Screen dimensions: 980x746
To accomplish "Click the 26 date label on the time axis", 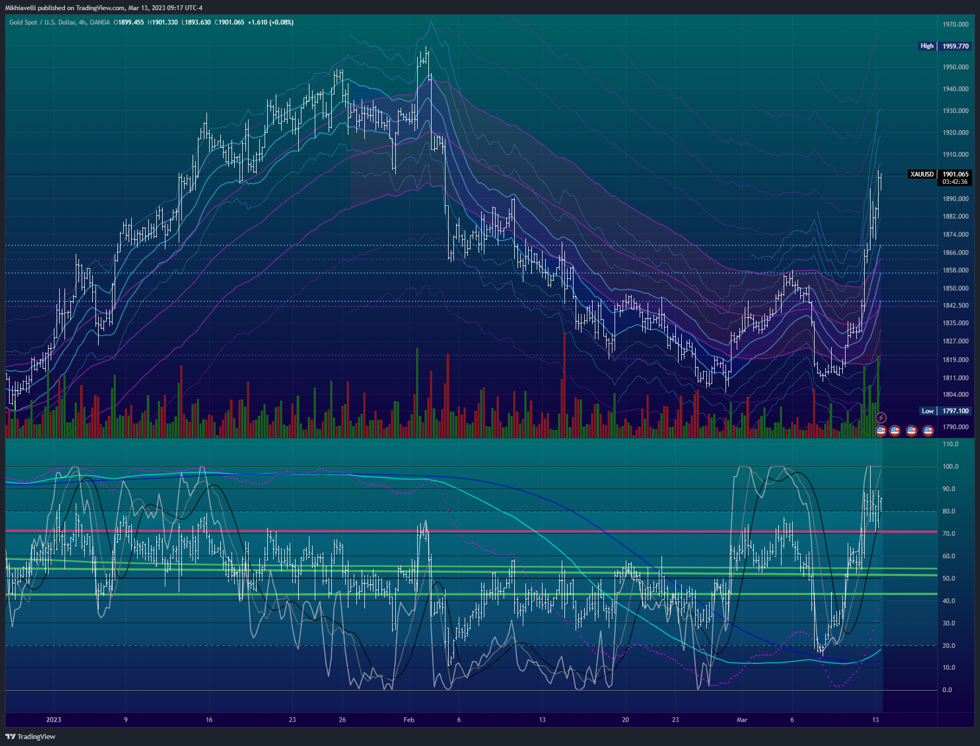I will tap(342, 720).
